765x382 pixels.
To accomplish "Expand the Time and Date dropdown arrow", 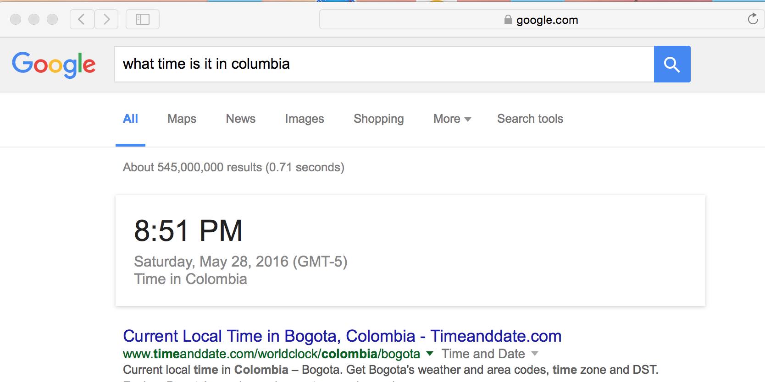I will click(535, 354).
